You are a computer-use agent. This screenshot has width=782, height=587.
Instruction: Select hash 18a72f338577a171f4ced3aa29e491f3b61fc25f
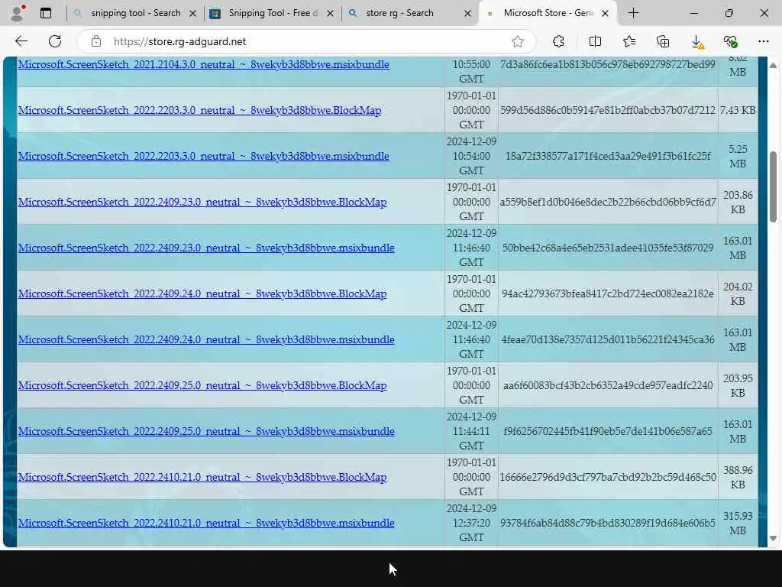tap(607, 156)
